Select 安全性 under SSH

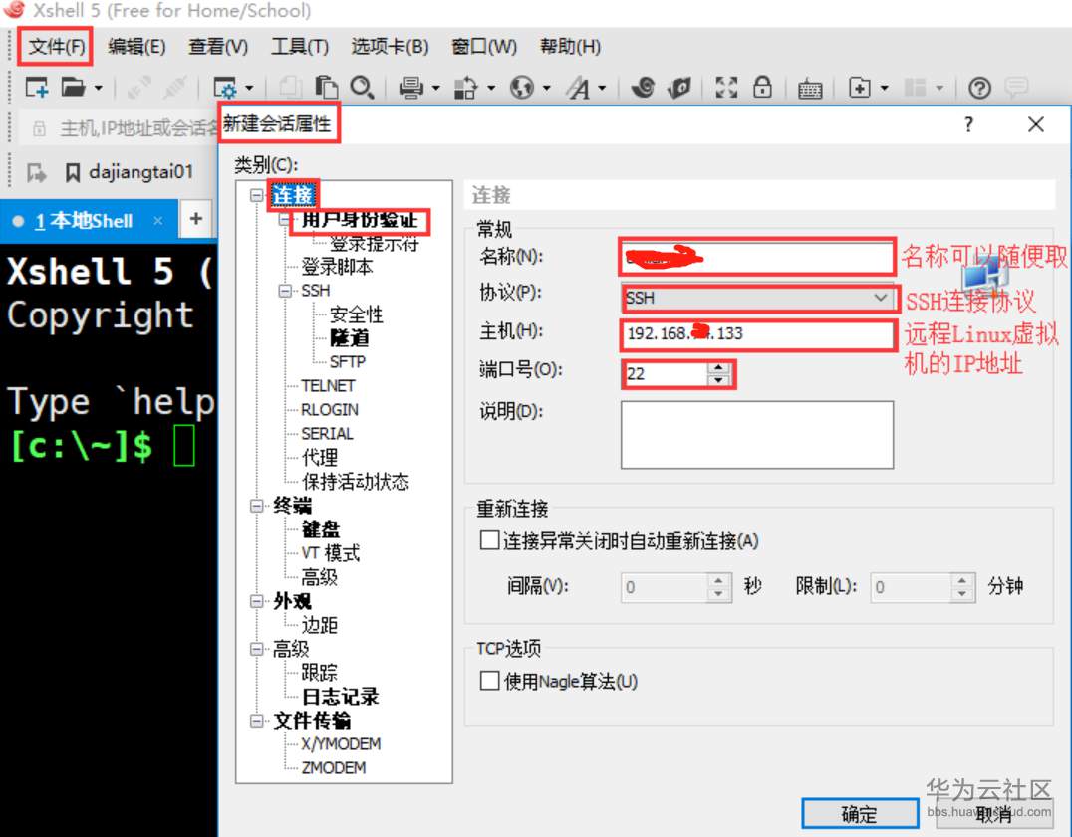pos(357,314)
